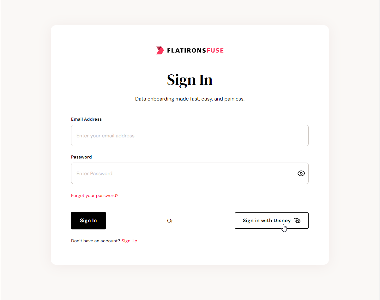Click the 'Enter your email address' placeholder text
Image resolution: width=380 pixels, height=300 pixels.
click(x=106, y=136)
